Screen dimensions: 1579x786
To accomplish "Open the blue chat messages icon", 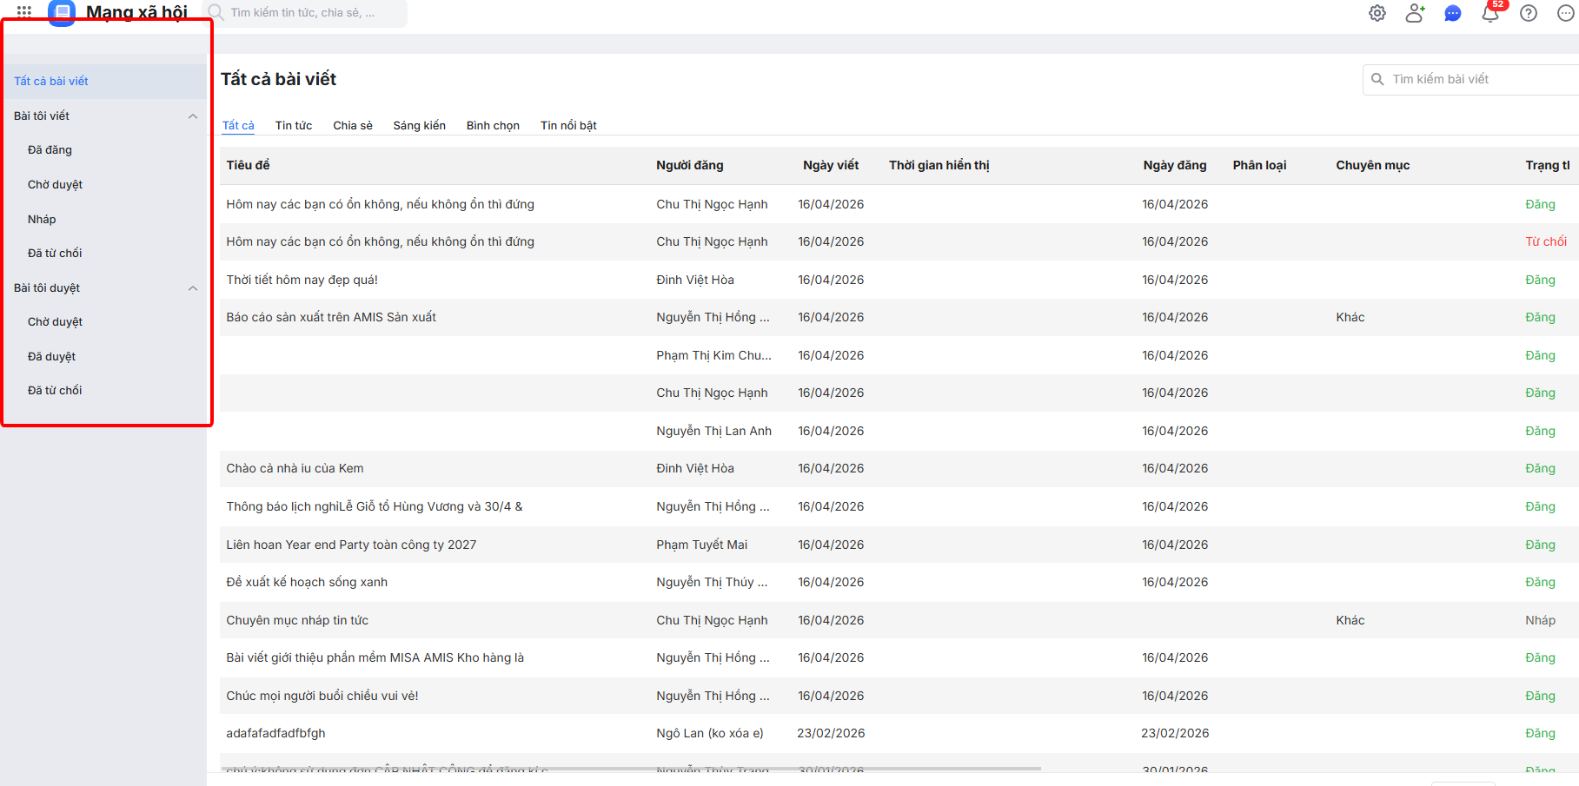I will click(1452, 14).
